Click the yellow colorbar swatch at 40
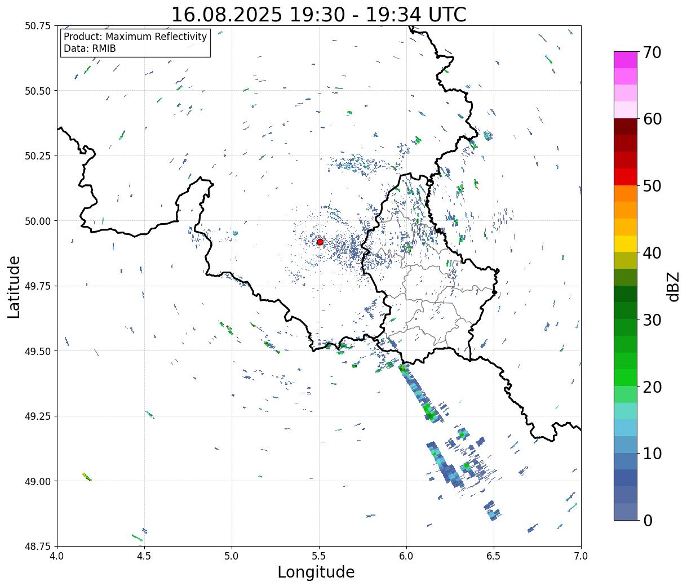The image size is (687, 586). point(626,243)
